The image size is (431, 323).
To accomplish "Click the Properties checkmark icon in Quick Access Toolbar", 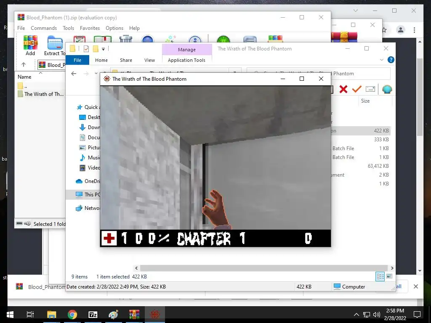I will click(86, 49).
